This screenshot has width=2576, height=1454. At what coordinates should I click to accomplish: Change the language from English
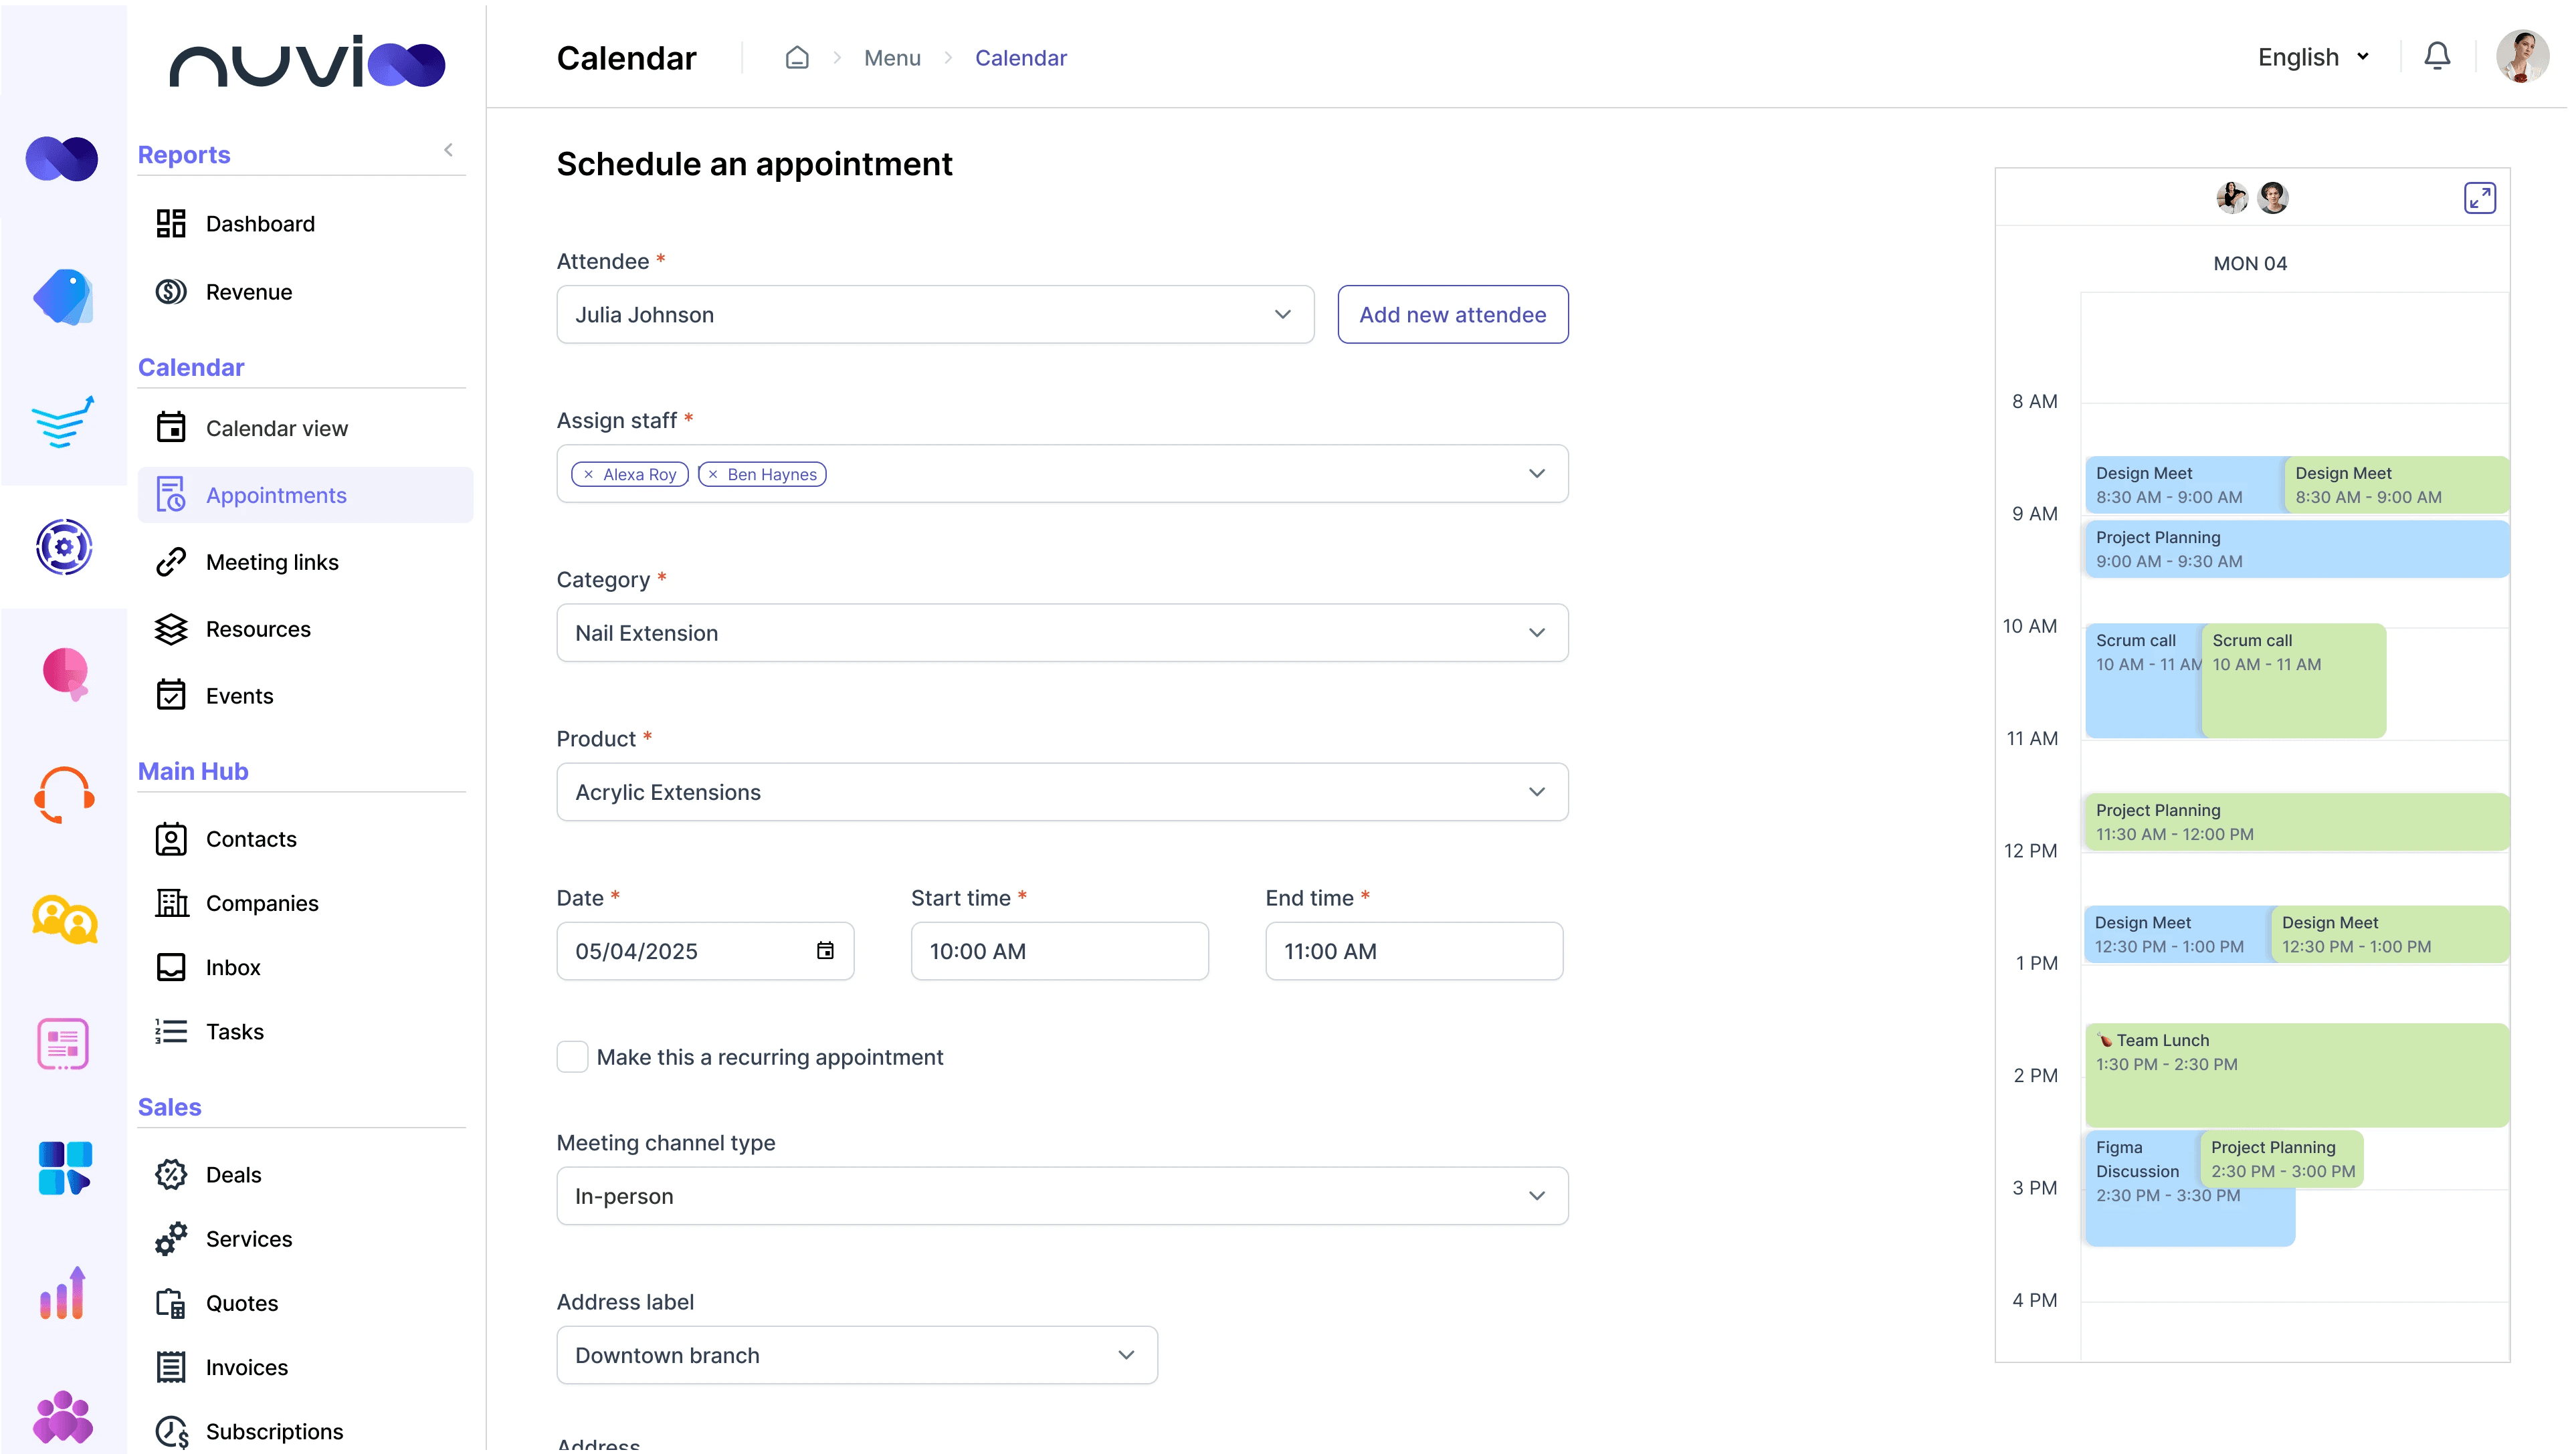point(2313,57)
